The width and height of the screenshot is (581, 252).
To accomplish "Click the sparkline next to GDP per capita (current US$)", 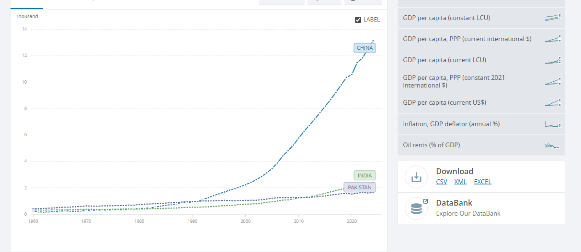I will [x=552, y=102].
